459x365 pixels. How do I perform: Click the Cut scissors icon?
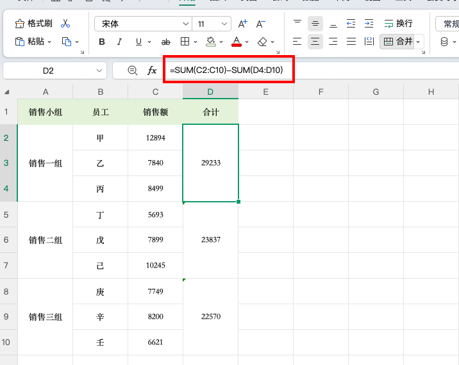coord(65,24)
